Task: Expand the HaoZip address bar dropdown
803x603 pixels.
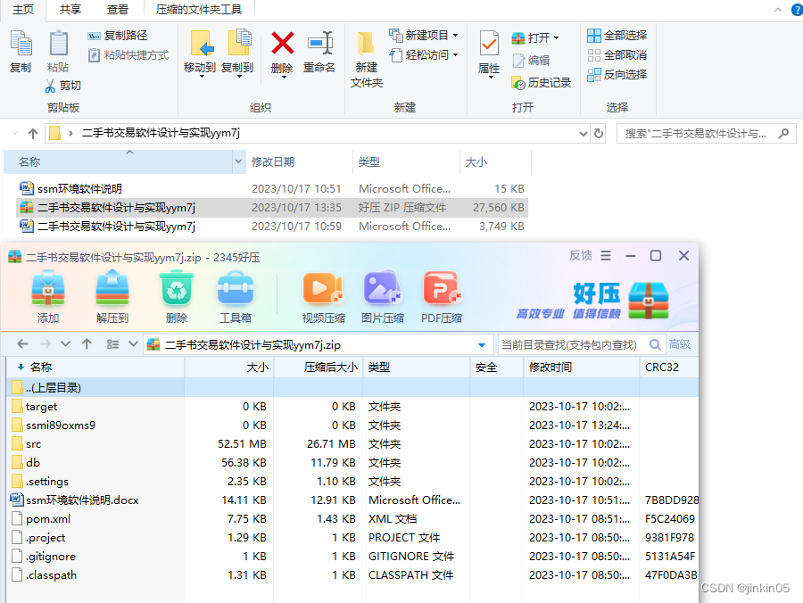Action: tap(482, 343)
